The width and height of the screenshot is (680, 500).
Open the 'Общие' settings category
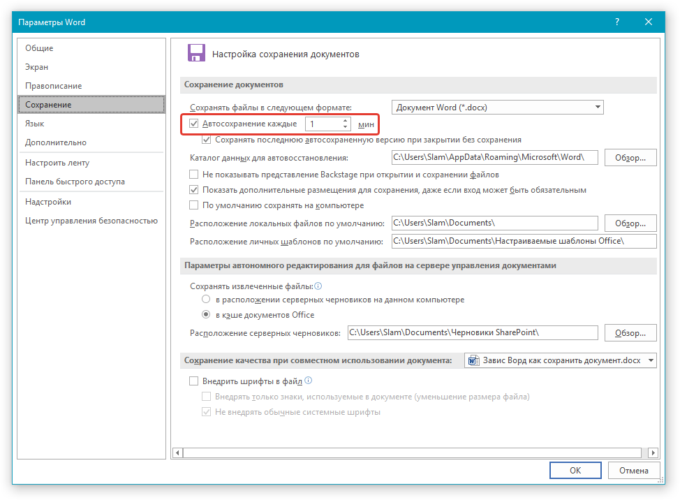coord(91,48)
